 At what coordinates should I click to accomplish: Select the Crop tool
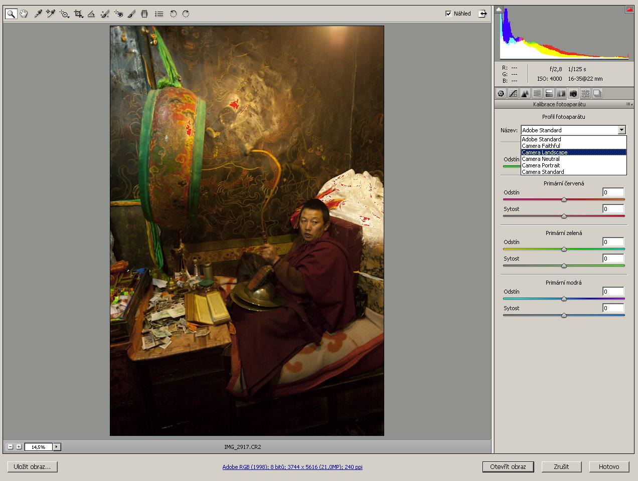(x=78, y=14)
